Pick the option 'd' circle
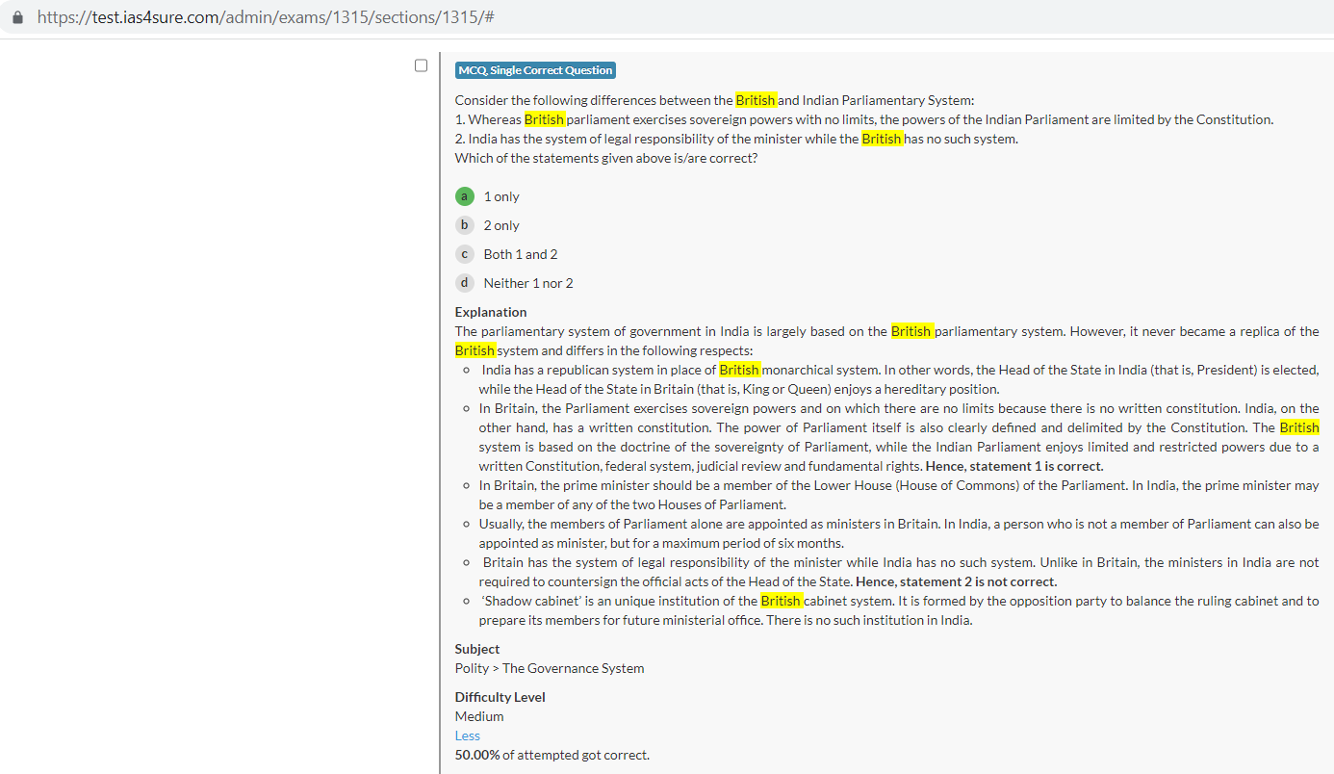The width and height of the screenshot is (1334, 774). (x=464, y=283)
